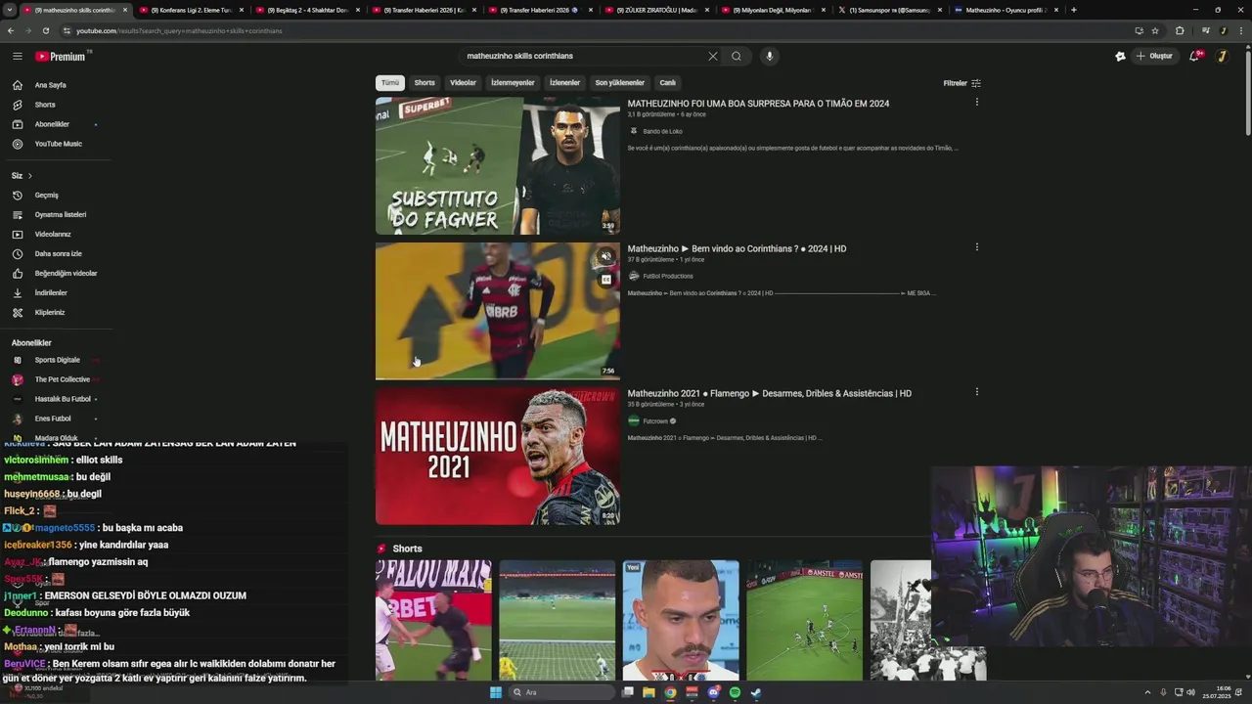The height and width of the screenshot is (704, 1252).
Task: Open a new browser tab
Action: click(x=1074, y=10)
